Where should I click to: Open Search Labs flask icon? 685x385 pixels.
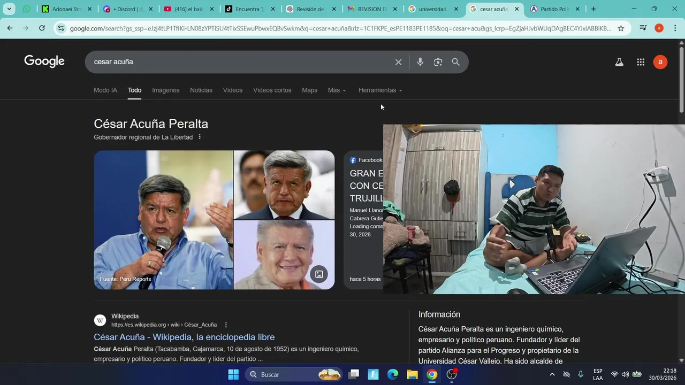[x=619, y=62]
